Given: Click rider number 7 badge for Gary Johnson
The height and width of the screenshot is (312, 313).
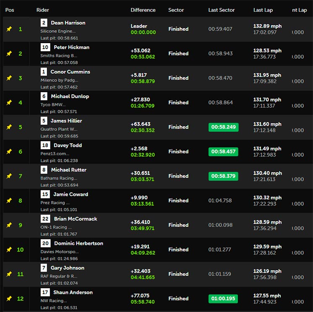Looking at the screenshot, I should pos(44,268).
